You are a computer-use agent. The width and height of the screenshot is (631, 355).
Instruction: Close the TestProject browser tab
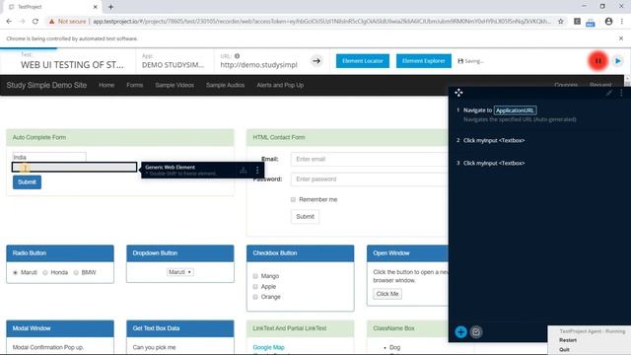coord(96,7)
